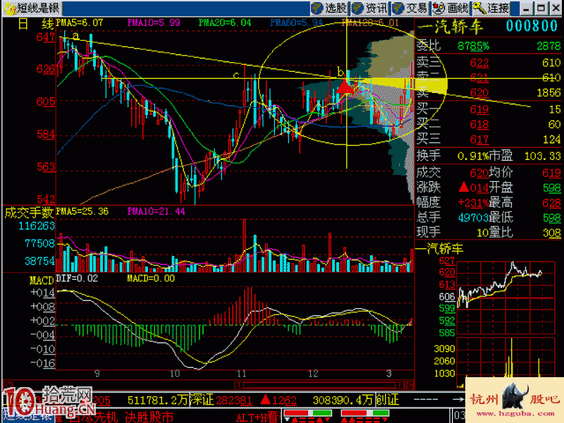
Task: Select the PMA10=5.99 moving average label
Action: (x=154, y=23)
